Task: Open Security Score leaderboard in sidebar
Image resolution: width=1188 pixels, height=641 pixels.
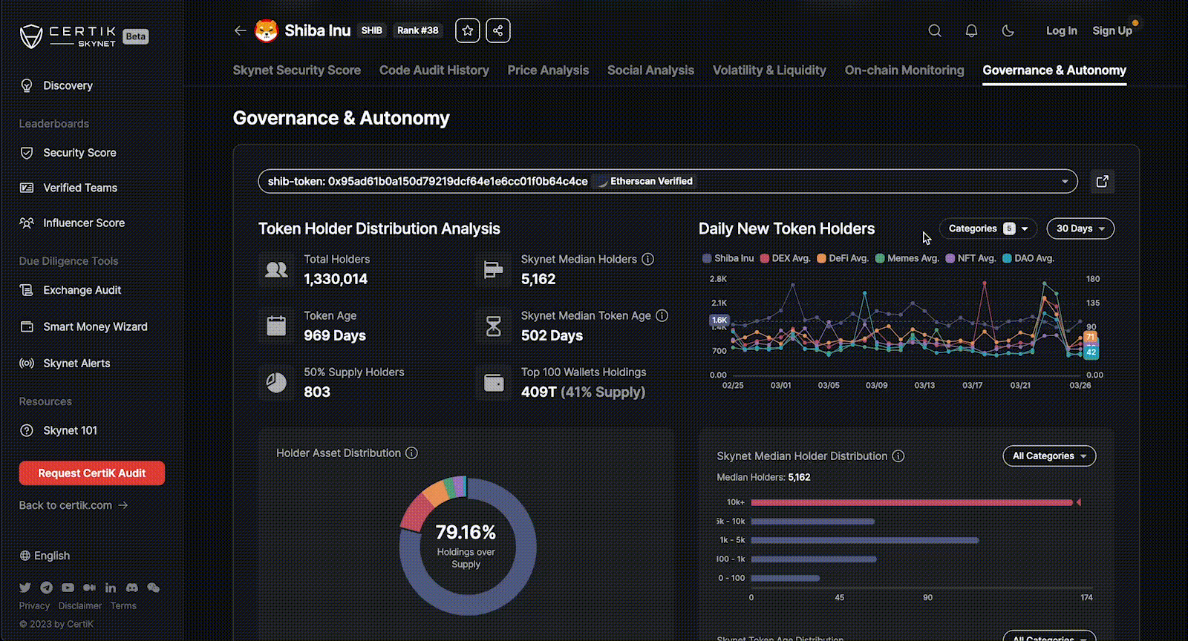Action: 79,153
